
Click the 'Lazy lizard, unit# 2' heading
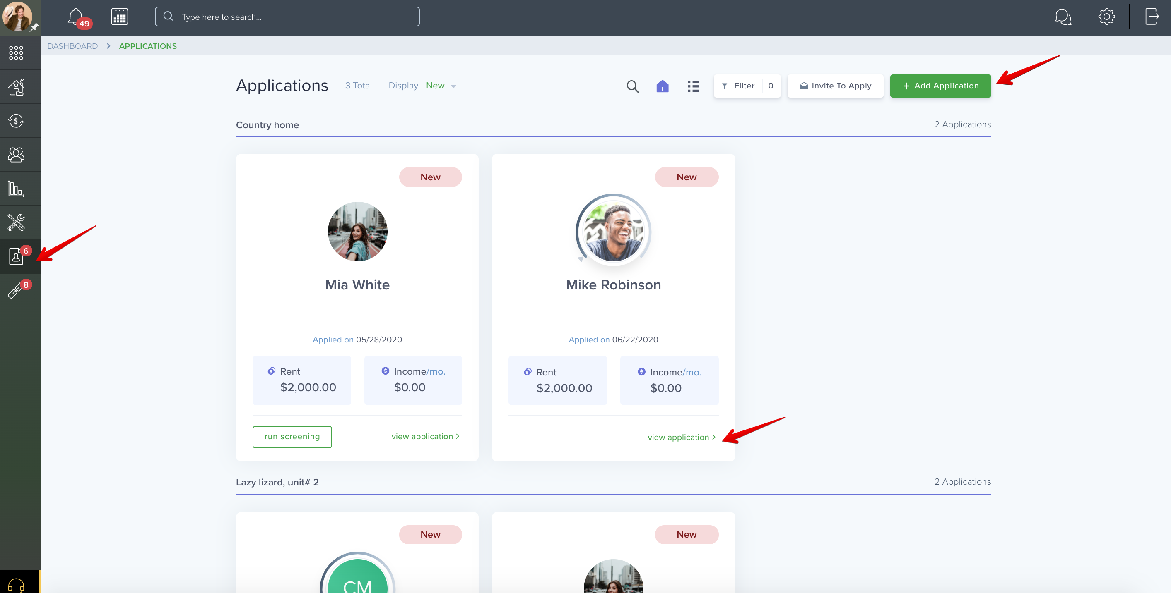click(x=277, y=482)
